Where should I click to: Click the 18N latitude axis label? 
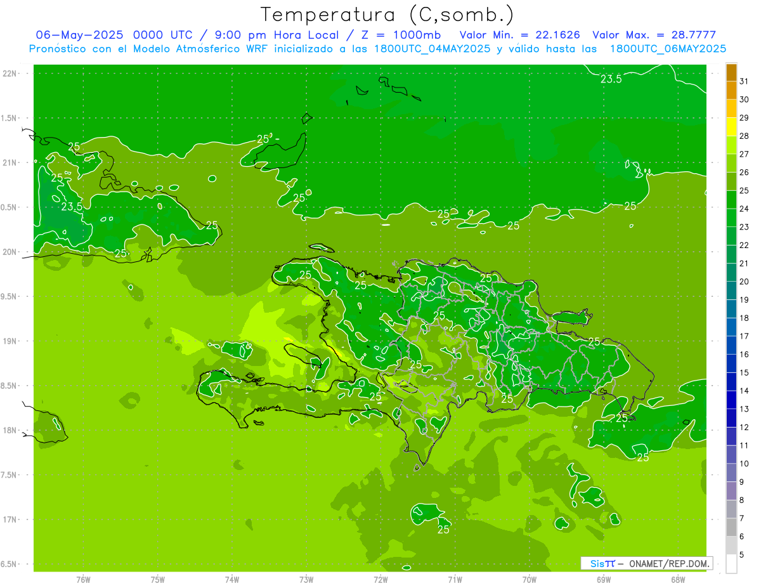point(10,430)
